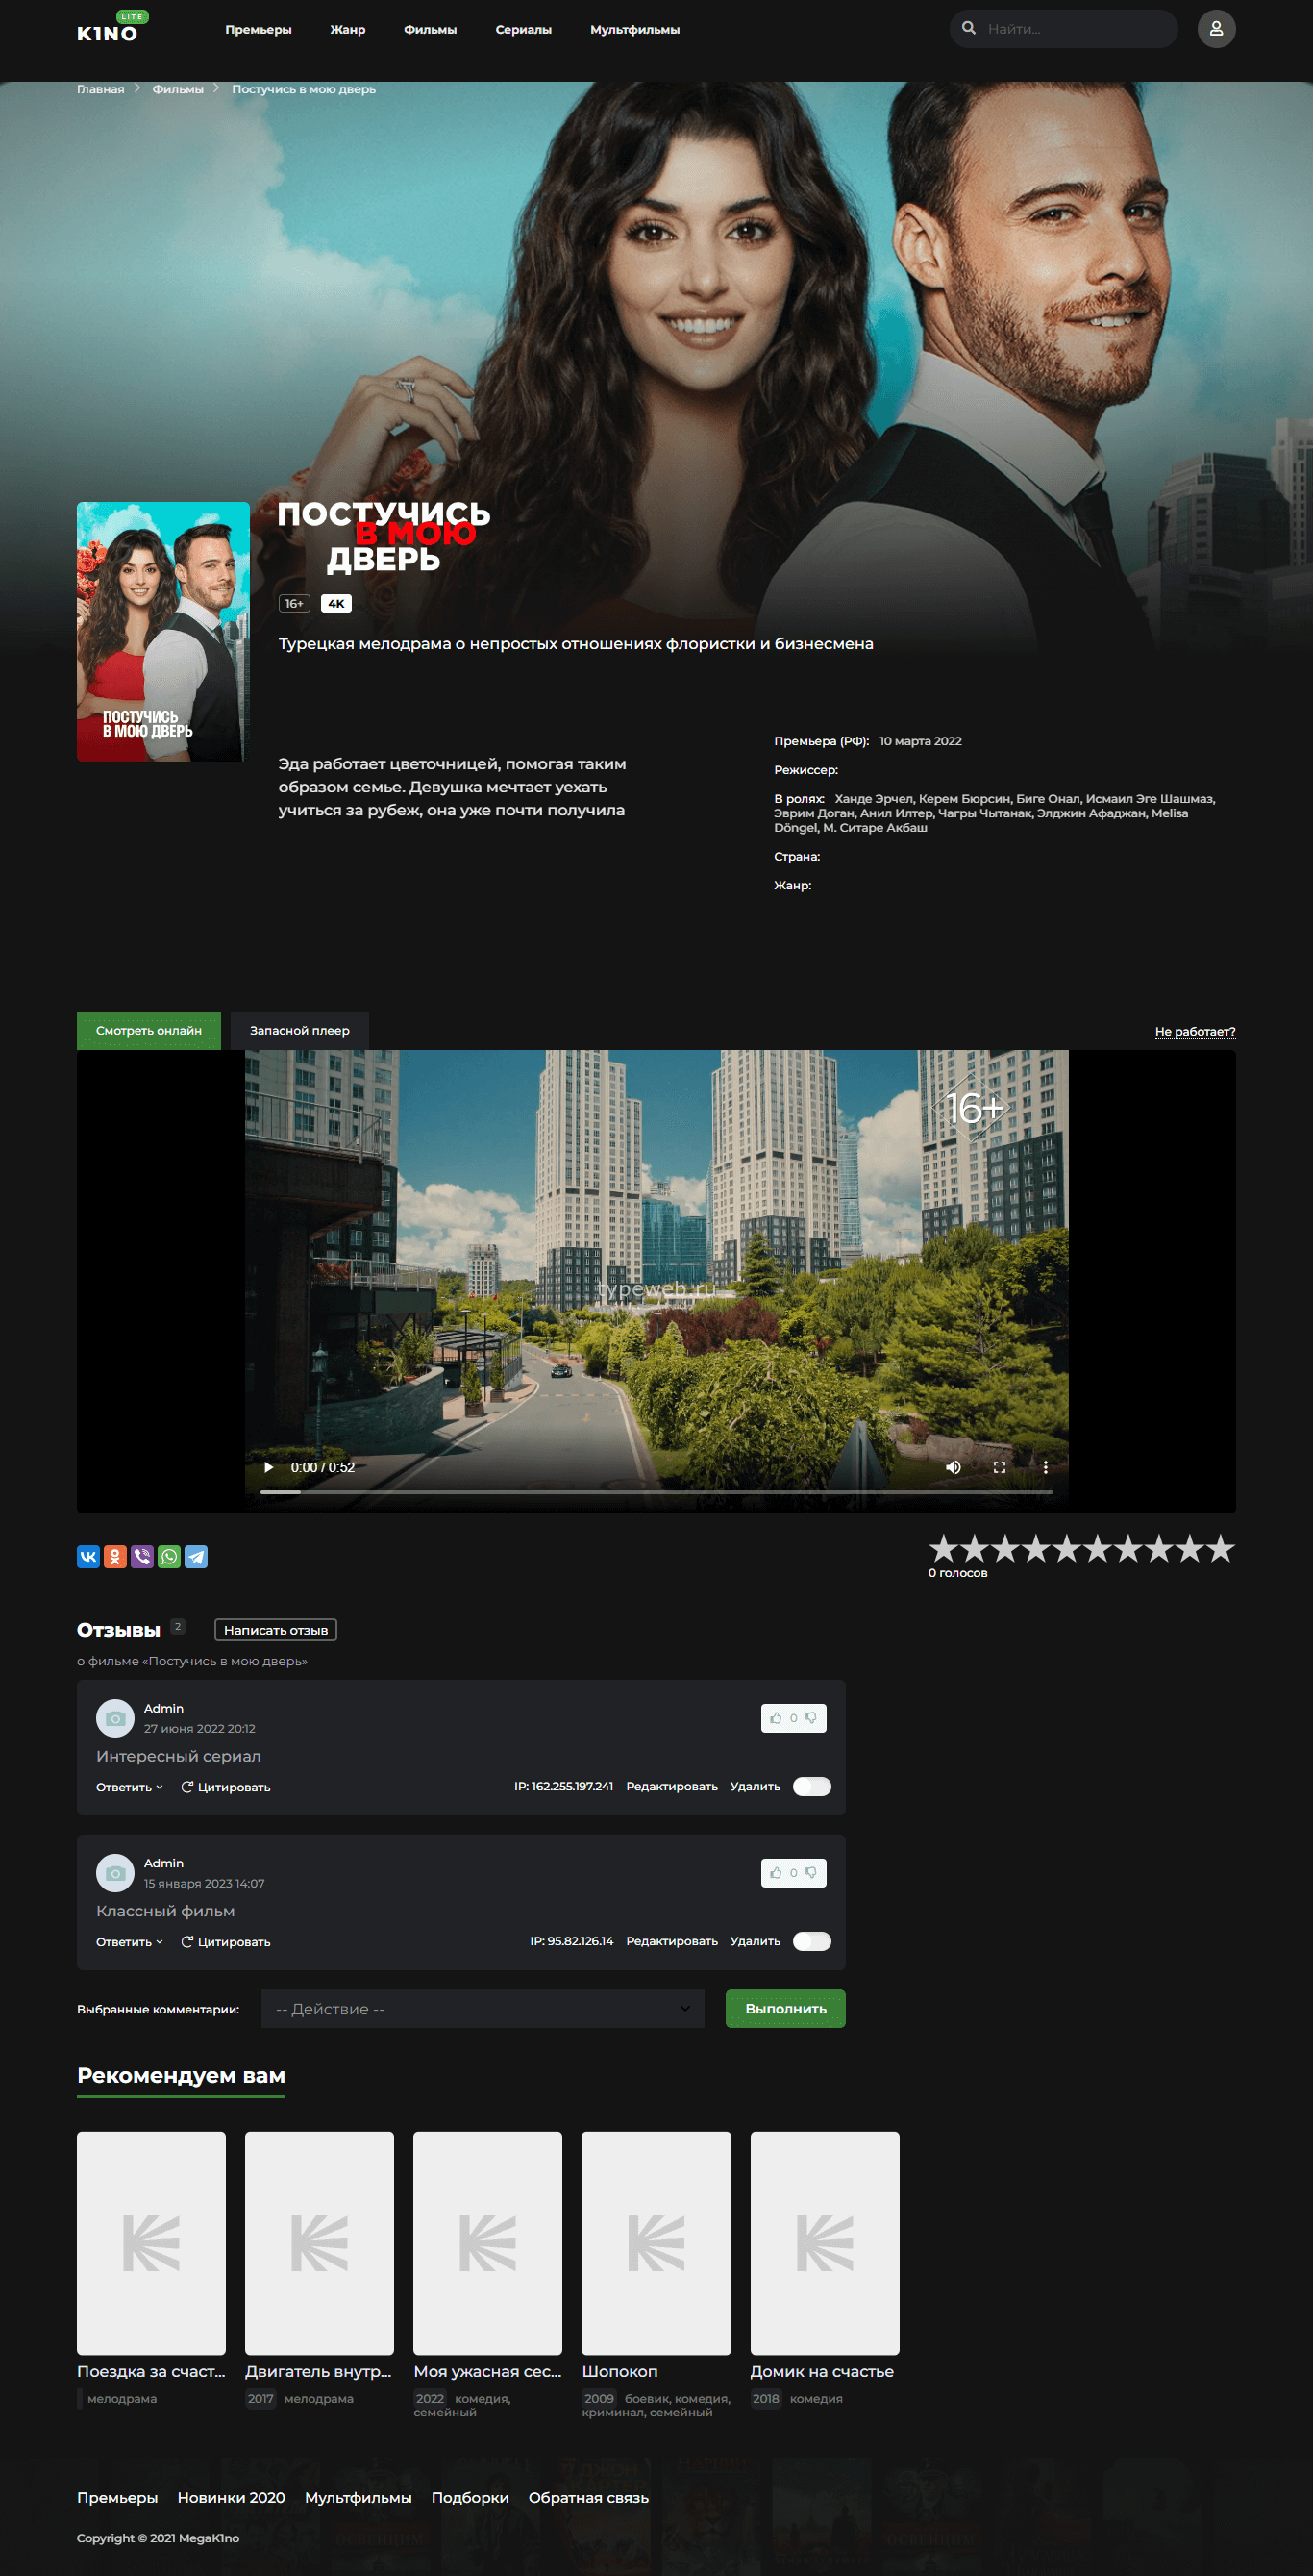Enter fullscreen mode in video player
The image size is (1313, 2576).
pyautogui.click(x=998, y=1467)
